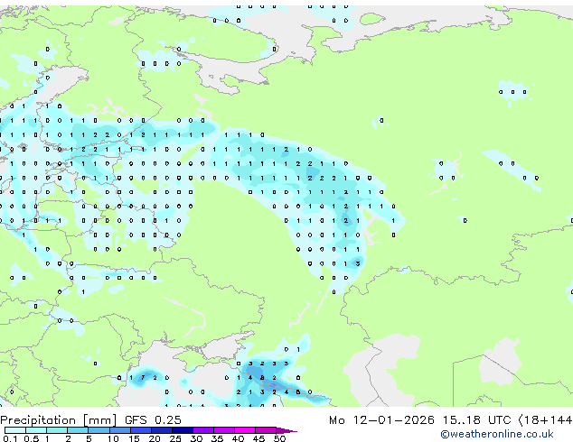Click the "40" legend scale label

239,438
